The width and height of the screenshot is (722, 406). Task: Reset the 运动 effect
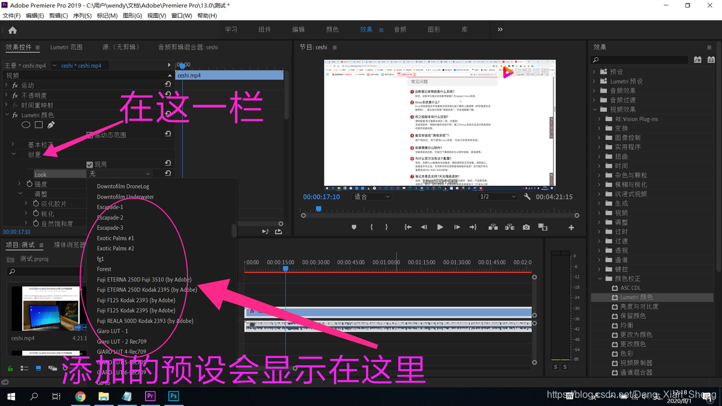click(x=168, y=85)
